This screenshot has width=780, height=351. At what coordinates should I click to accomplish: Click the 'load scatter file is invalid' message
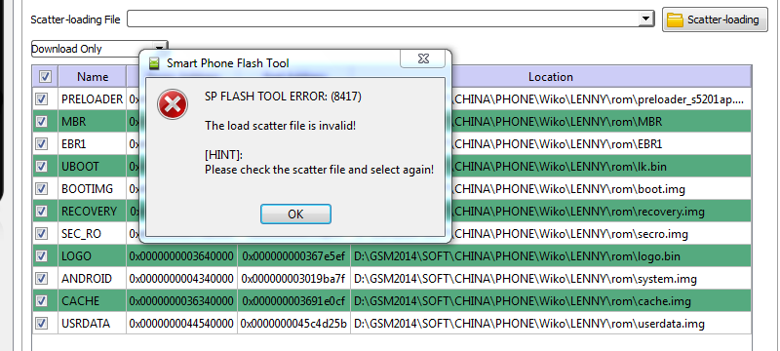coord(281,126)
